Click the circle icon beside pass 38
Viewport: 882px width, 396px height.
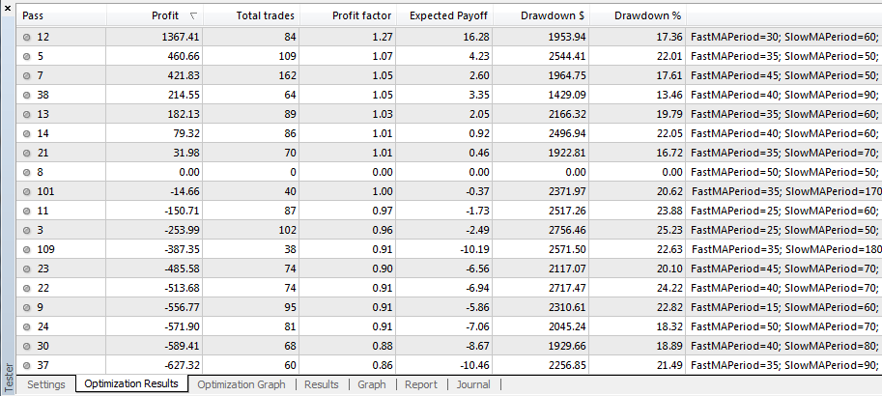(x=28, y=95)
